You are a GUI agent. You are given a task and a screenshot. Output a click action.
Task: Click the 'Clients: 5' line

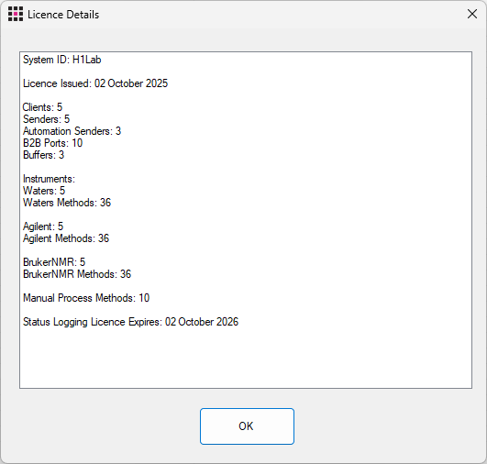[x=42, y=107]
